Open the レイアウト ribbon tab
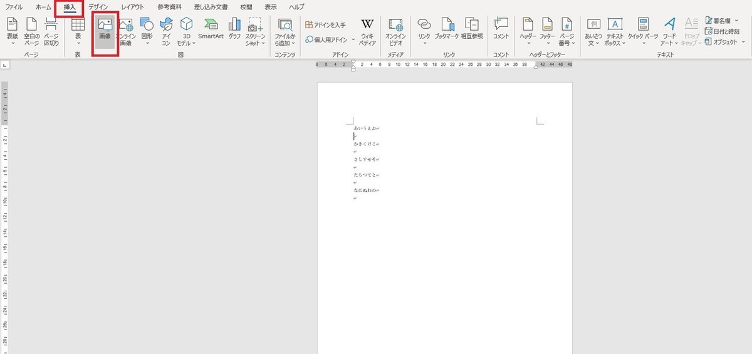 (x=132, y=7)
